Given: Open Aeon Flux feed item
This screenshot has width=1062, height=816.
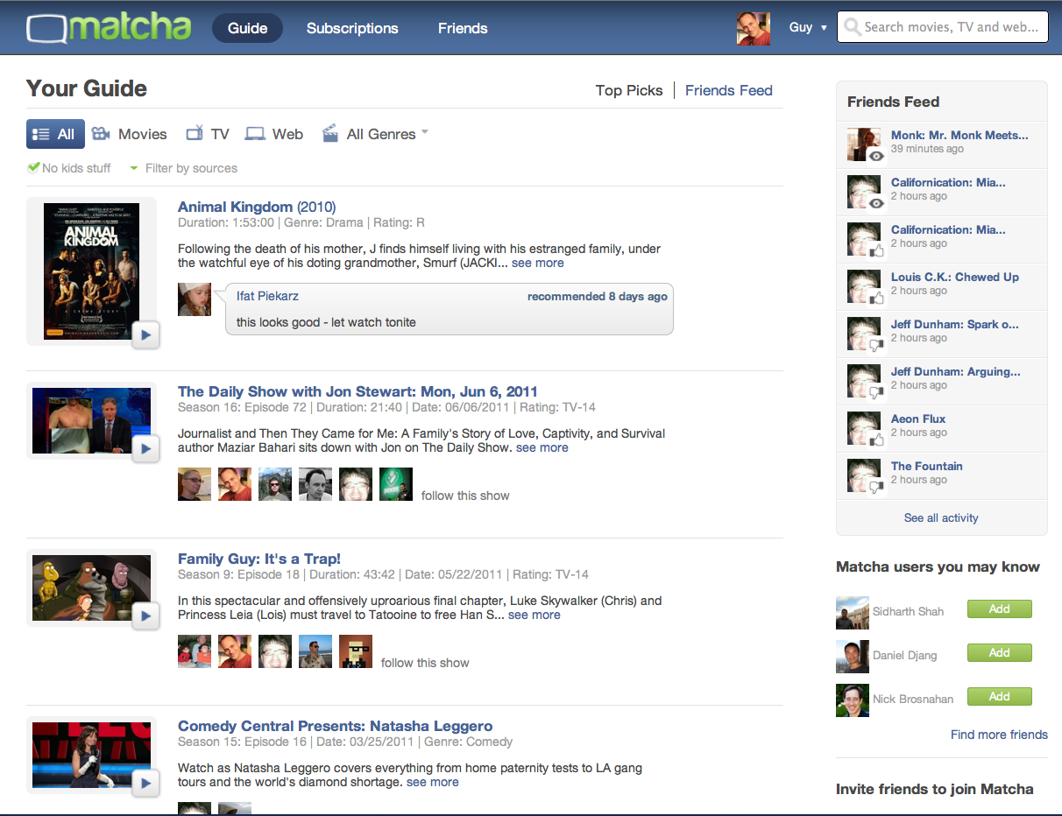Looking at the screenshot, I should 918,419.
